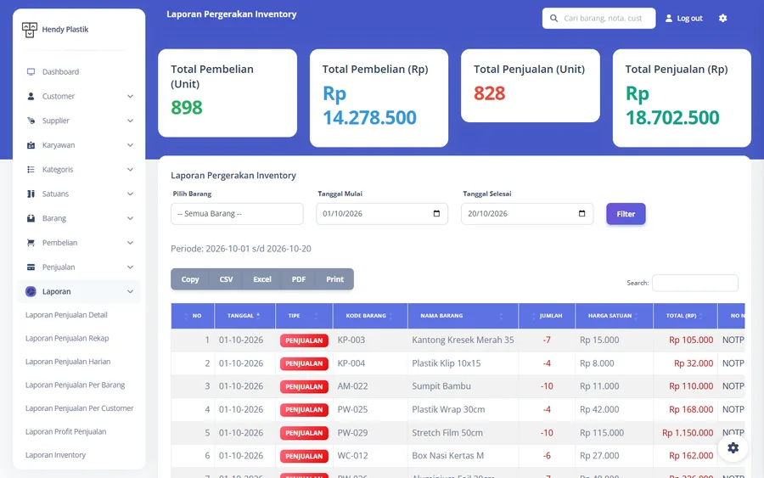Expand the Supplier menu chevron

[x=130, y=121]
